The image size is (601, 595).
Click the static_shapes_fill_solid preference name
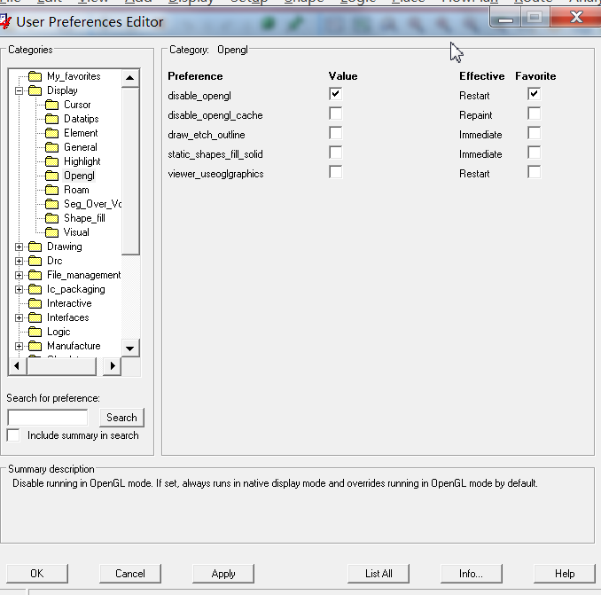point(215,154)
